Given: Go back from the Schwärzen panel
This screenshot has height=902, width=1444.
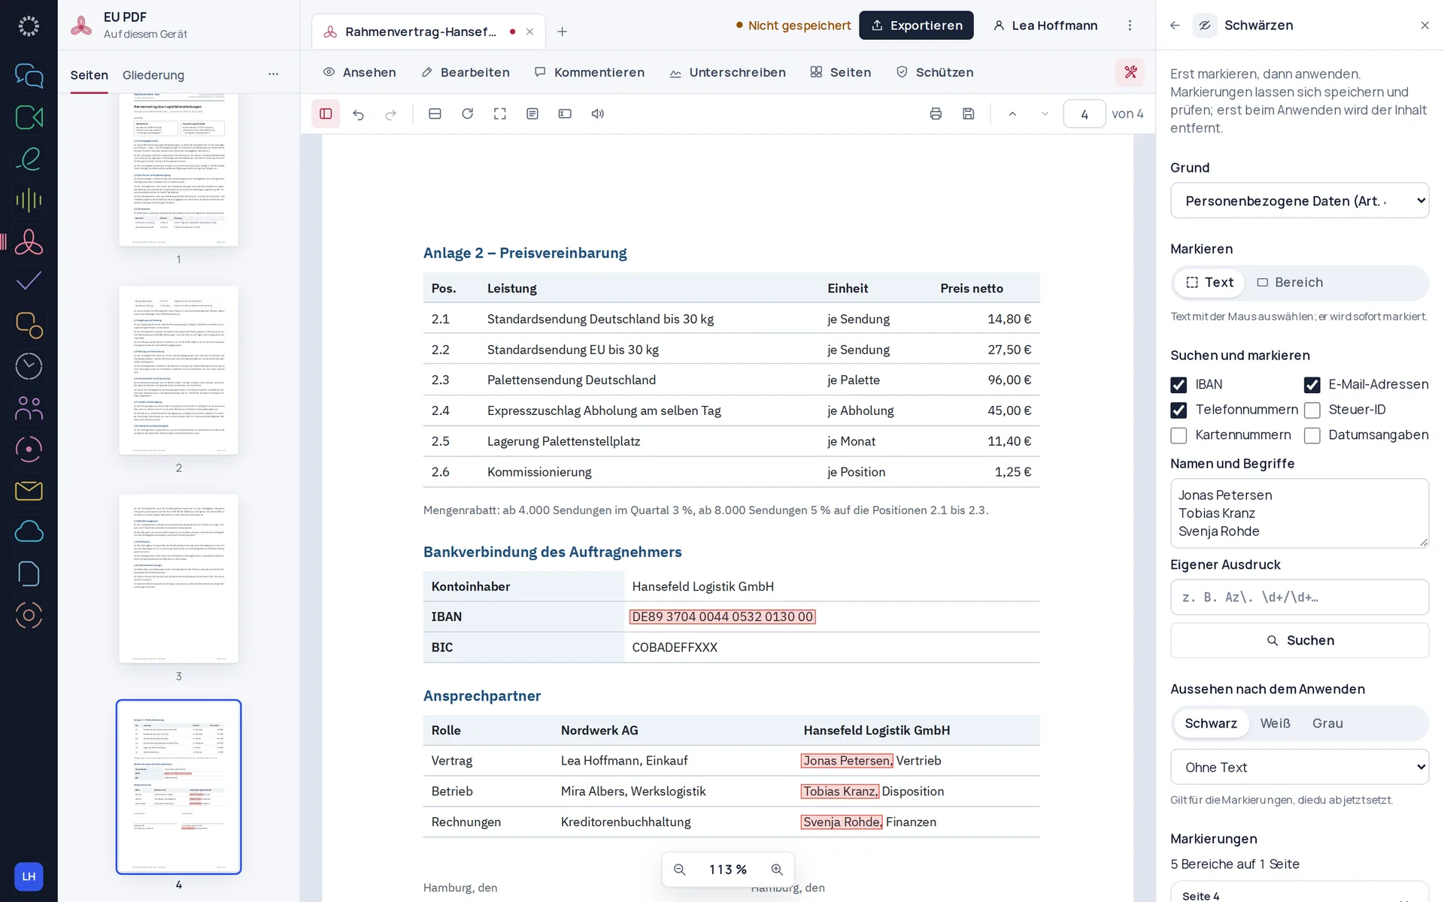Looking at the screenshot, I should (x=1175, y=25).
